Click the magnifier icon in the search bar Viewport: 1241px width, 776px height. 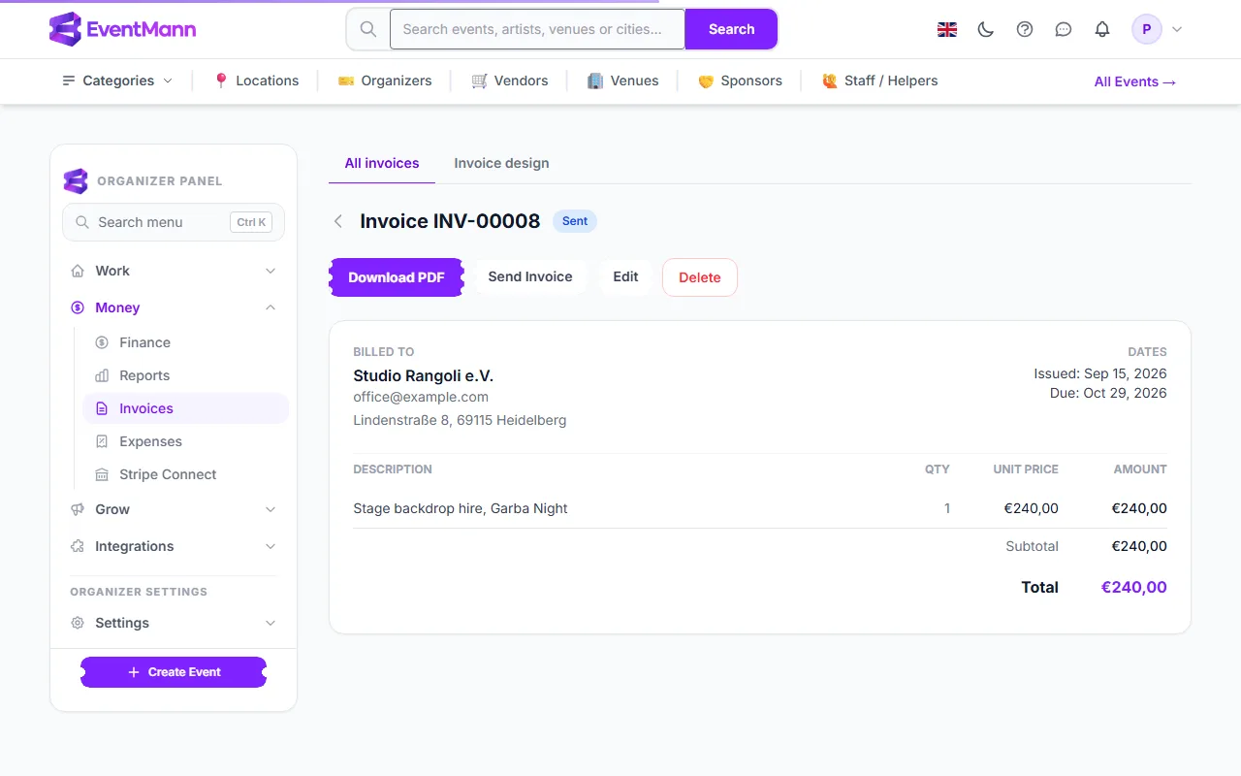point(368,29)
